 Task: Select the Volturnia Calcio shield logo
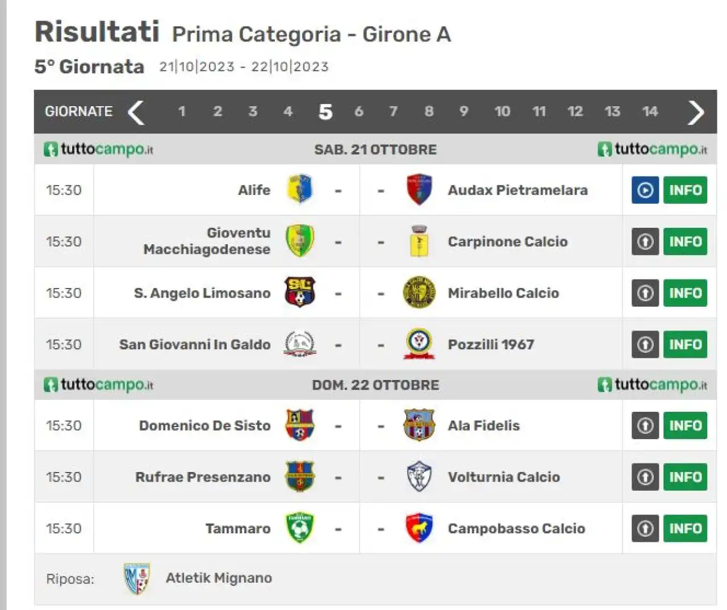coord(419,477)
